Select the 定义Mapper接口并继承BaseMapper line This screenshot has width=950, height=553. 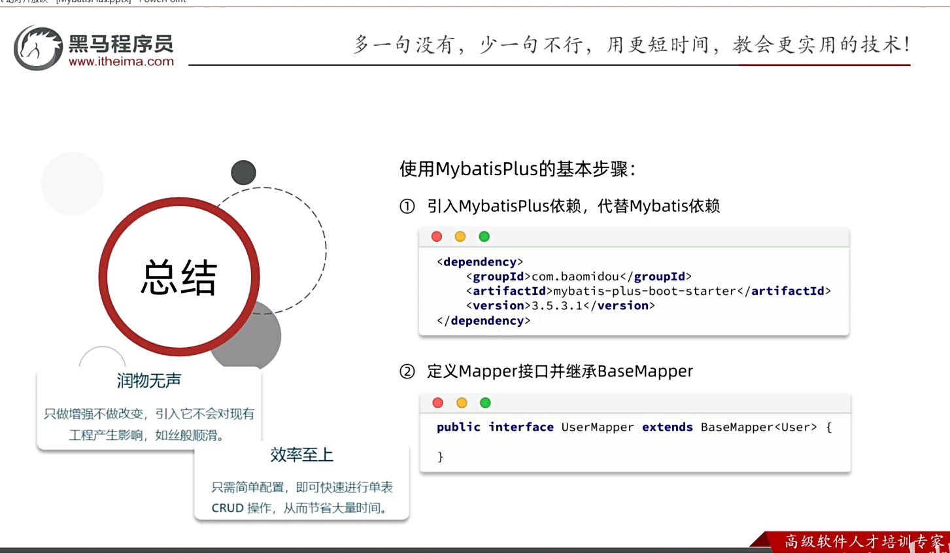560,371
